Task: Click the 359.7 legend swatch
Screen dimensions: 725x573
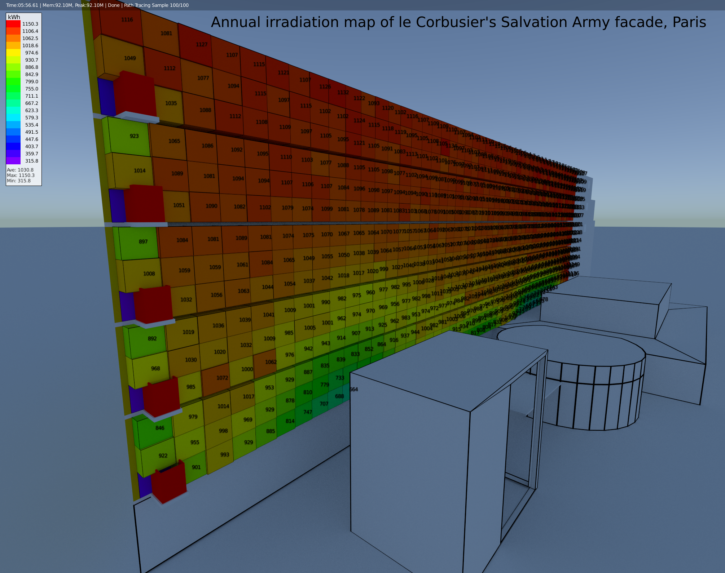Action: 13,154
